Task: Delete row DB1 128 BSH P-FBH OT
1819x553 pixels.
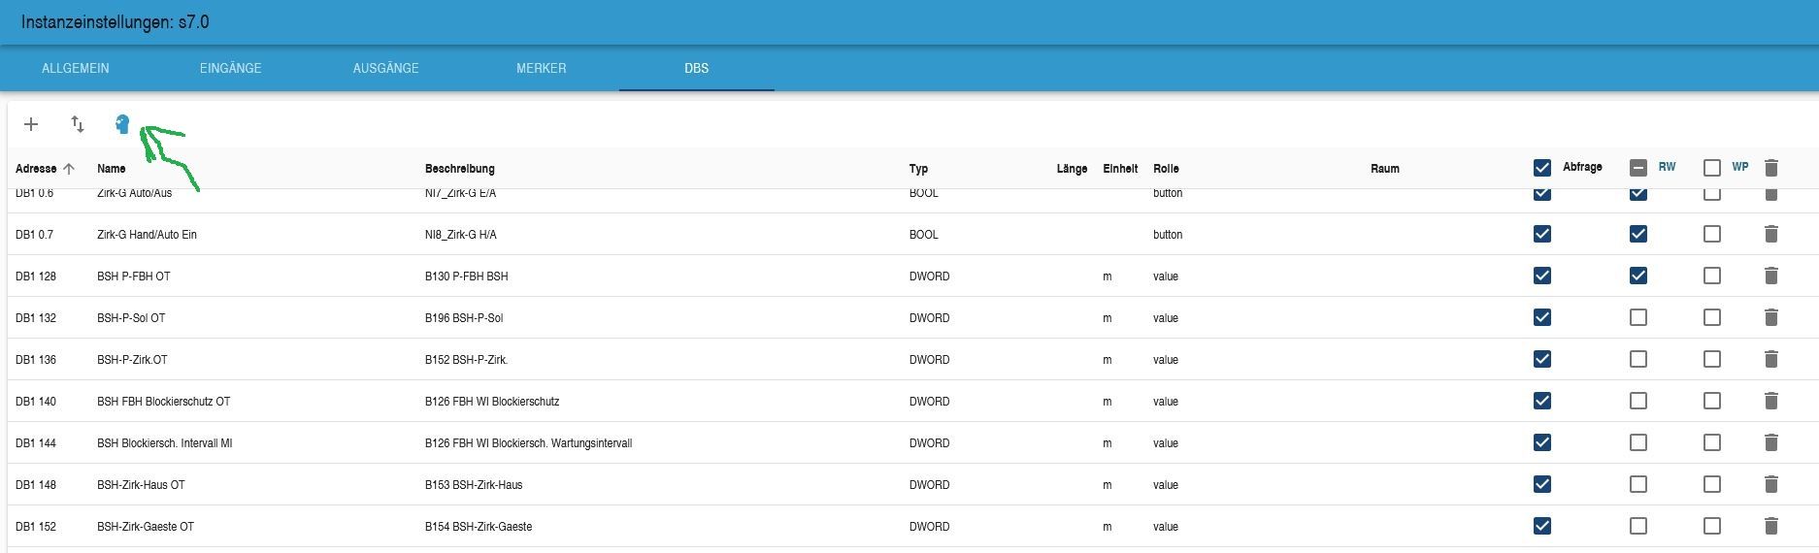Action: coord(1770,276)
